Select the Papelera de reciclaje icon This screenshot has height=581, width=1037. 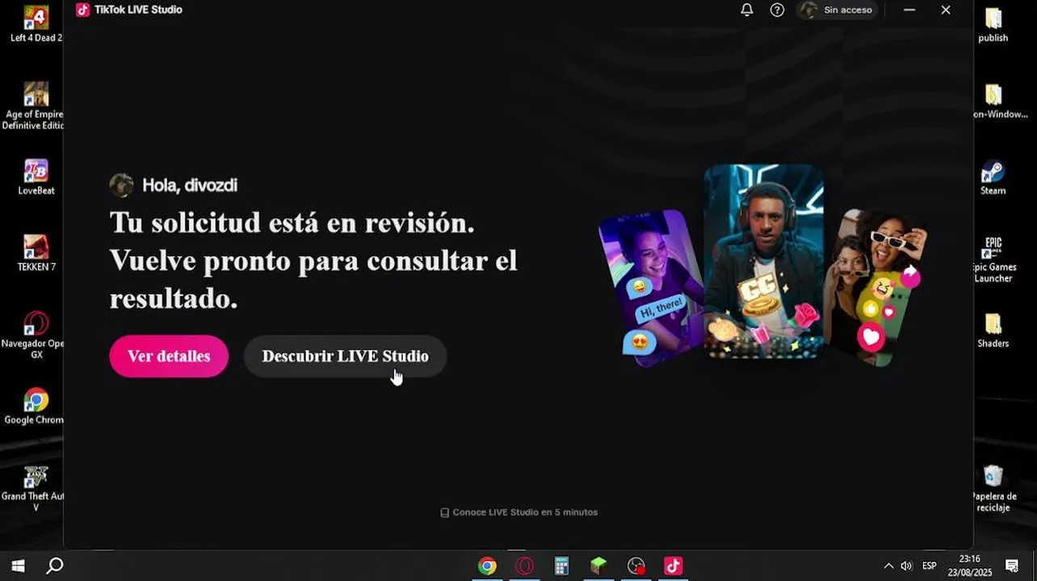point(993,488)
